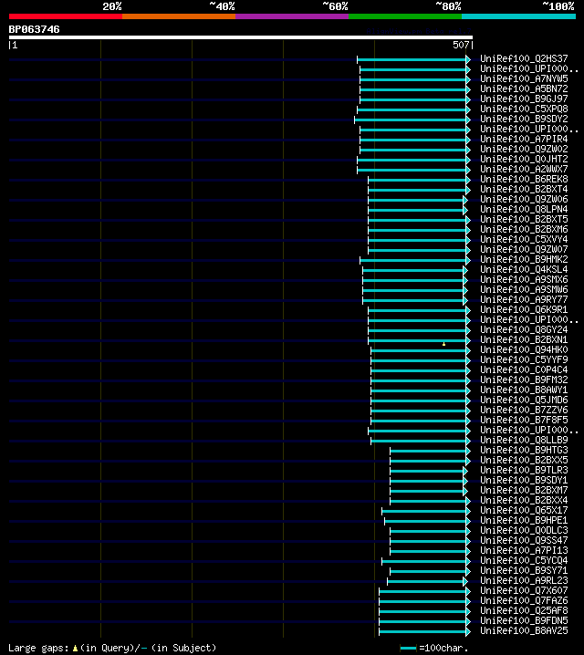The height and width of the screenshot is (655, 584).
Task: Click UniRef100_B7ZZV6 label
Action: click(x=524, y=410)
